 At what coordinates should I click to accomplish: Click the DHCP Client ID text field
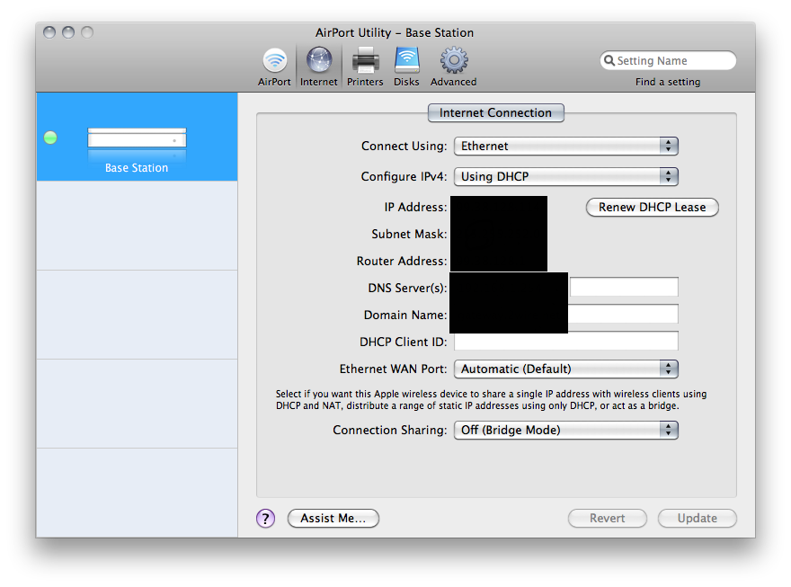(x=566, y=342)
